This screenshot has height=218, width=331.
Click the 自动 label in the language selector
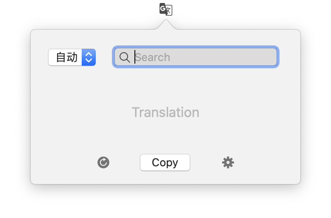tap(67, 57)
